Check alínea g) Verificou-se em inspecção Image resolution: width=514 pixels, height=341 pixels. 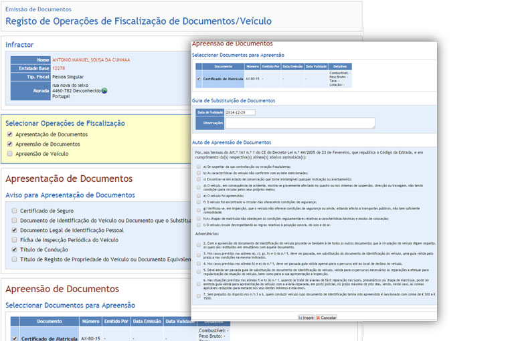coord(199,210)
